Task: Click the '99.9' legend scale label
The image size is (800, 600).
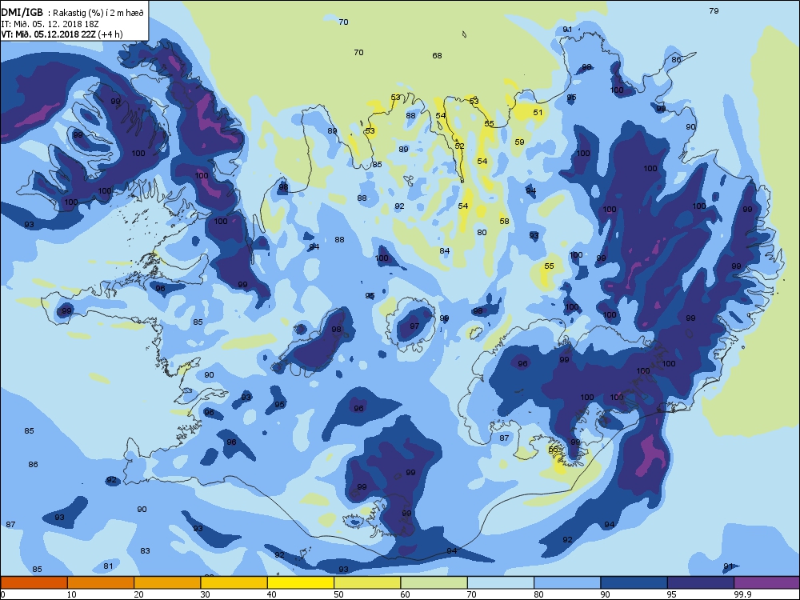Action: pyautogui.click(x=743, y=594)
